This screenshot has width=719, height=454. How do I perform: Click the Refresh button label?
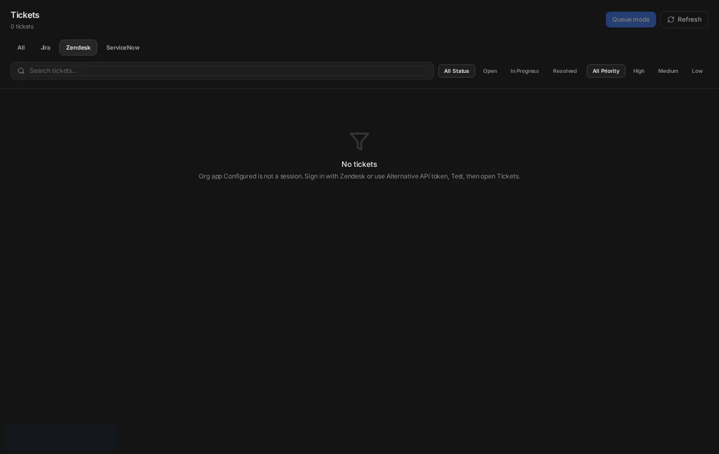tap(689, 20)
